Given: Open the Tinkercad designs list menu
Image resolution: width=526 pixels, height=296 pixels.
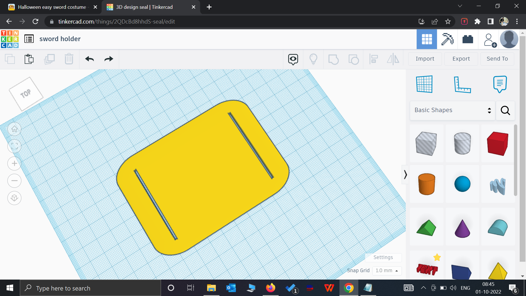Looking at the screenshot, I should click(29, 39).
